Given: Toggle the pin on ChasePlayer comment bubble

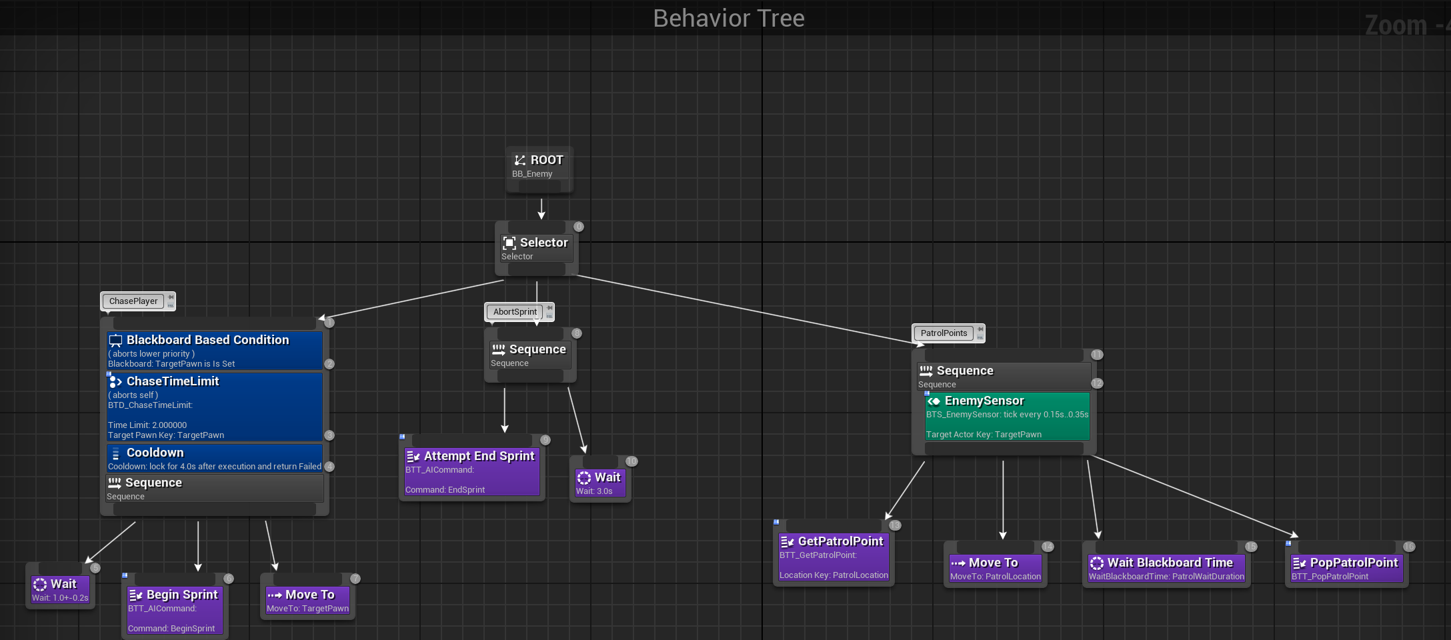Looking at the screenshot, I should click(x=171, y=297).
